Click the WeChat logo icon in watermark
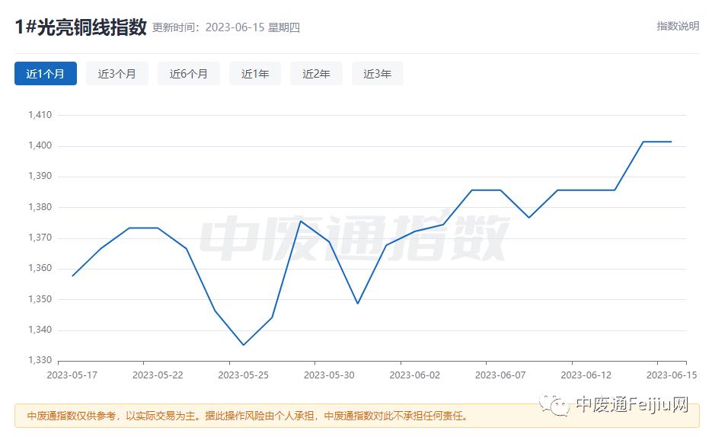Image resolution: width=712 pixels, height=437 pixels. pos(554,404)
